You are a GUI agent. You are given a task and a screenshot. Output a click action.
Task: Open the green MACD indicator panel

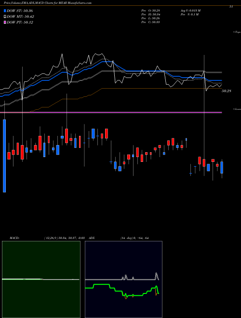(x=41, y=279)
